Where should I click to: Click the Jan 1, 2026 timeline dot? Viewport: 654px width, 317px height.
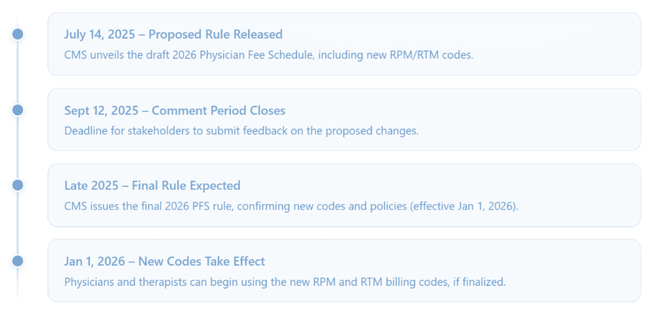pyautogui.click(x=18, y=261)
